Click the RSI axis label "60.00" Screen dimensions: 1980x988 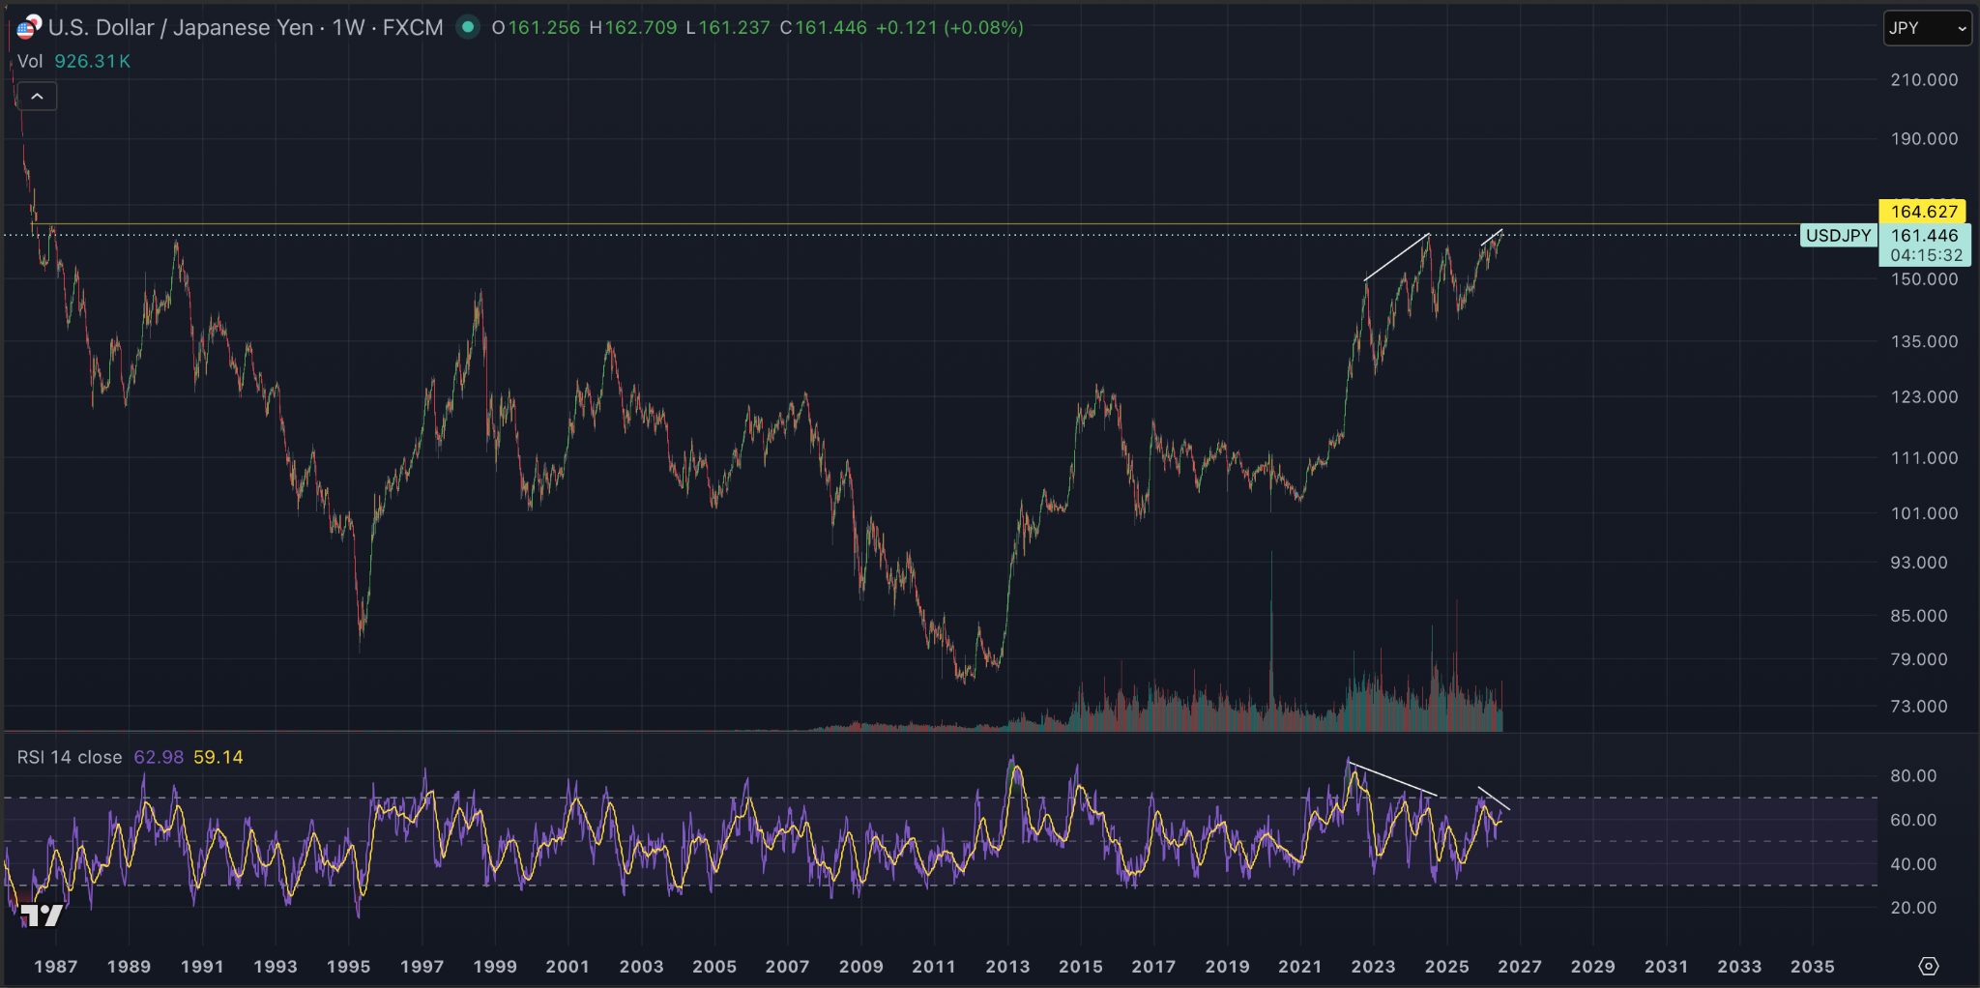[x=1913, y=820]
